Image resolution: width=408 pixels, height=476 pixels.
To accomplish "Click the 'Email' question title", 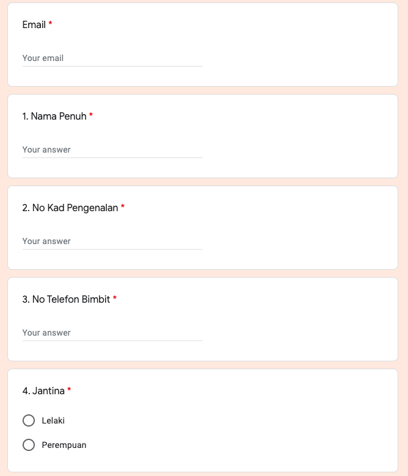I will 34,24.
